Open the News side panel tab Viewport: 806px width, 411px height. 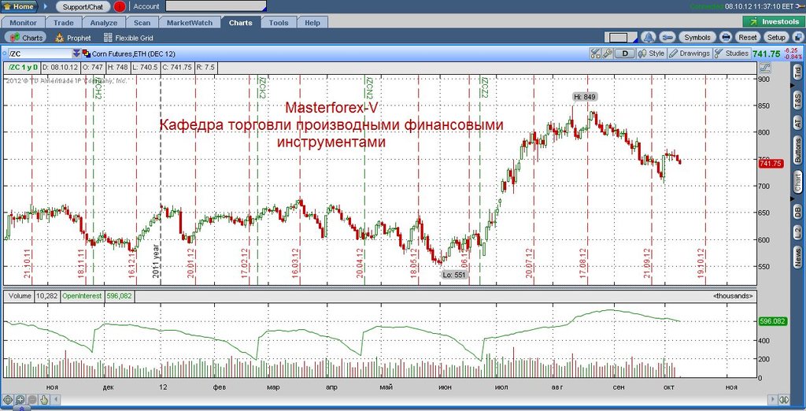click(798, 257)
